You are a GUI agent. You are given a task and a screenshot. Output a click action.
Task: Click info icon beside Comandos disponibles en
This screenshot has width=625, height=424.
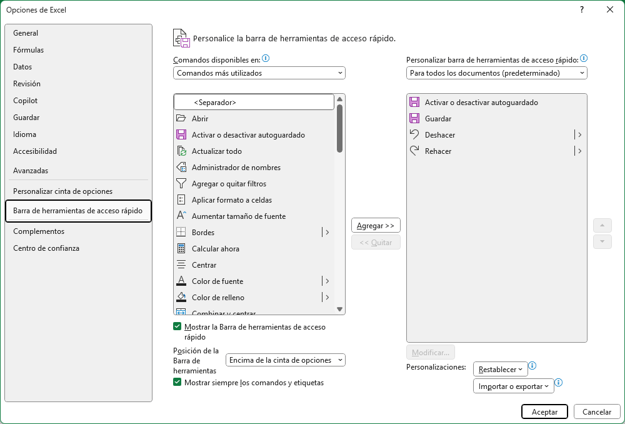coord(266,59)
